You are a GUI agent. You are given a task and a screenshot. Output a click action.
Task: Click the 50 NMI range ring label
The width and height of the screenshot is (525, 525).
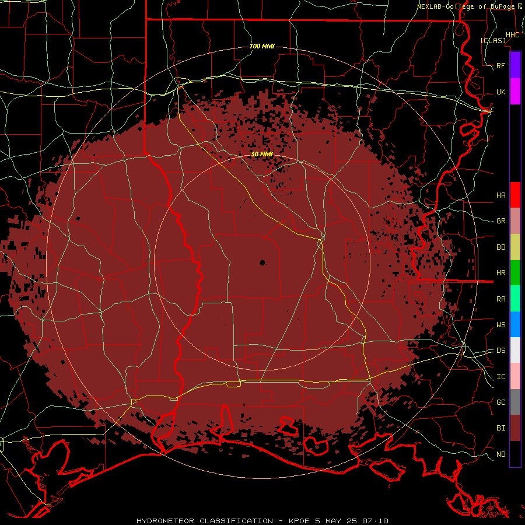pos(262,154)
